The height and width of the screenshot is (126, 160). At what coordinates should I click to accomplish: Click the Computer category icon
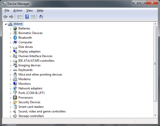tap(15, 42)
